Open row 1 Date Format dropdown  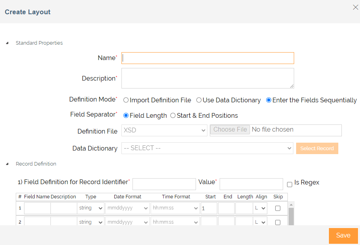coord(127,208)
